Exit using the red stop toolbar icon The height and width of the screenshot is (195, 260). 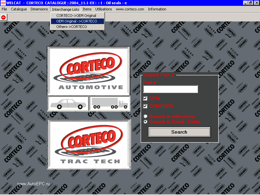pyautogui.click(x=4, y=17)
